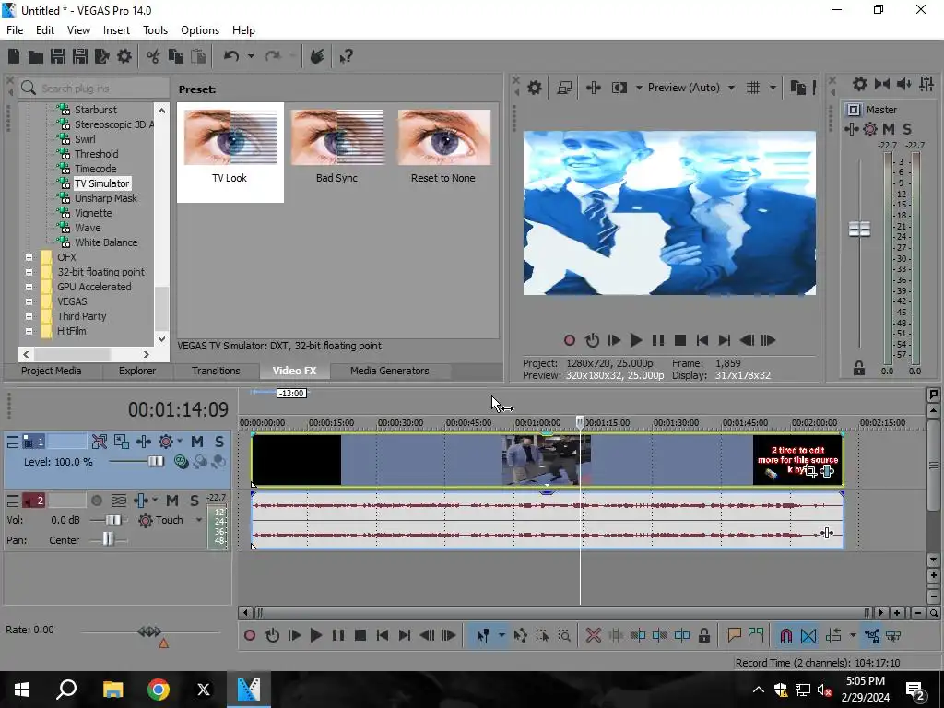Switch to Transitions tab
Image resolution: width=944 pixels, height=708 pixels.
[x=216, y=371]
